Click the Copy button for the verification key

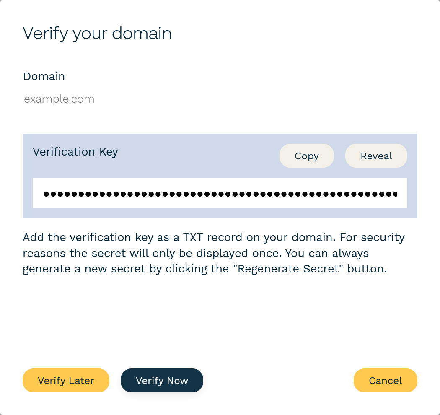click(306, 156)
